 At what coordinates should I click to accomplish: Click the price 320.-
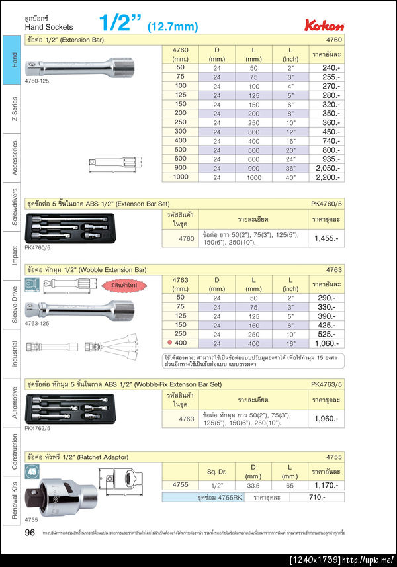pos(331,105)
